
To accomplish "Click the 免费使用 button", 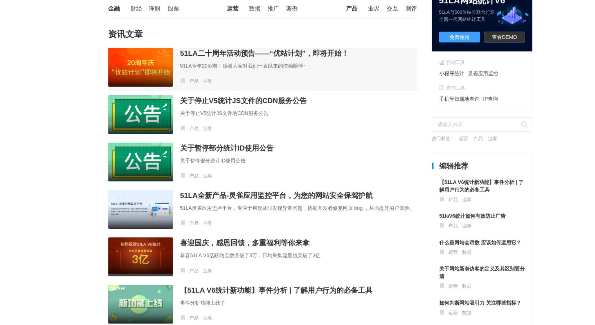I will (459, 37).
